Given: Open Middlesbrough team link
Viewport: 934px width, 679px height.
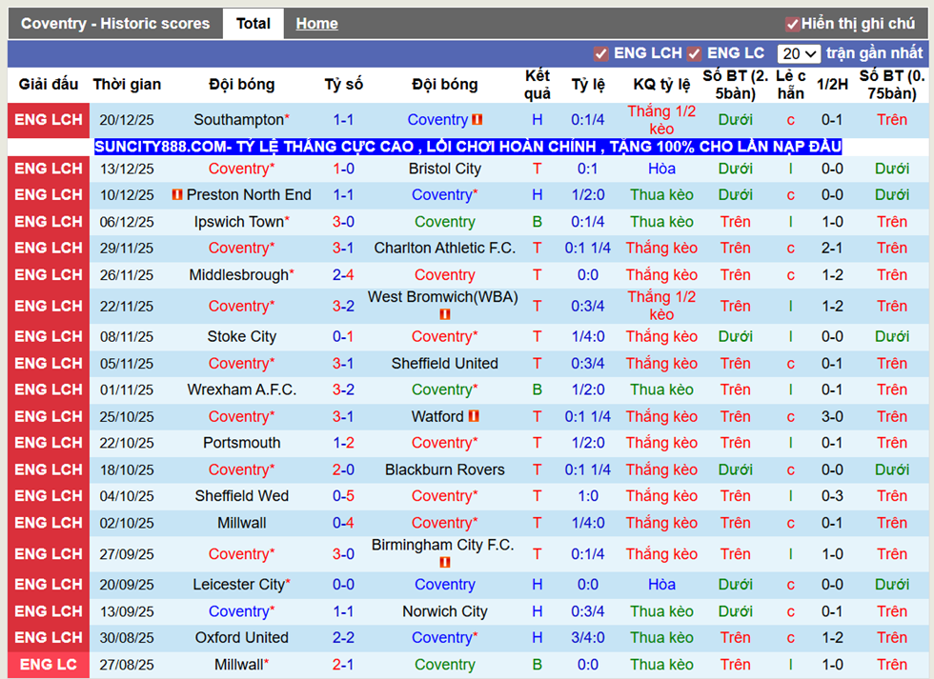Looking at the screenshot, I should pos(241,275).
